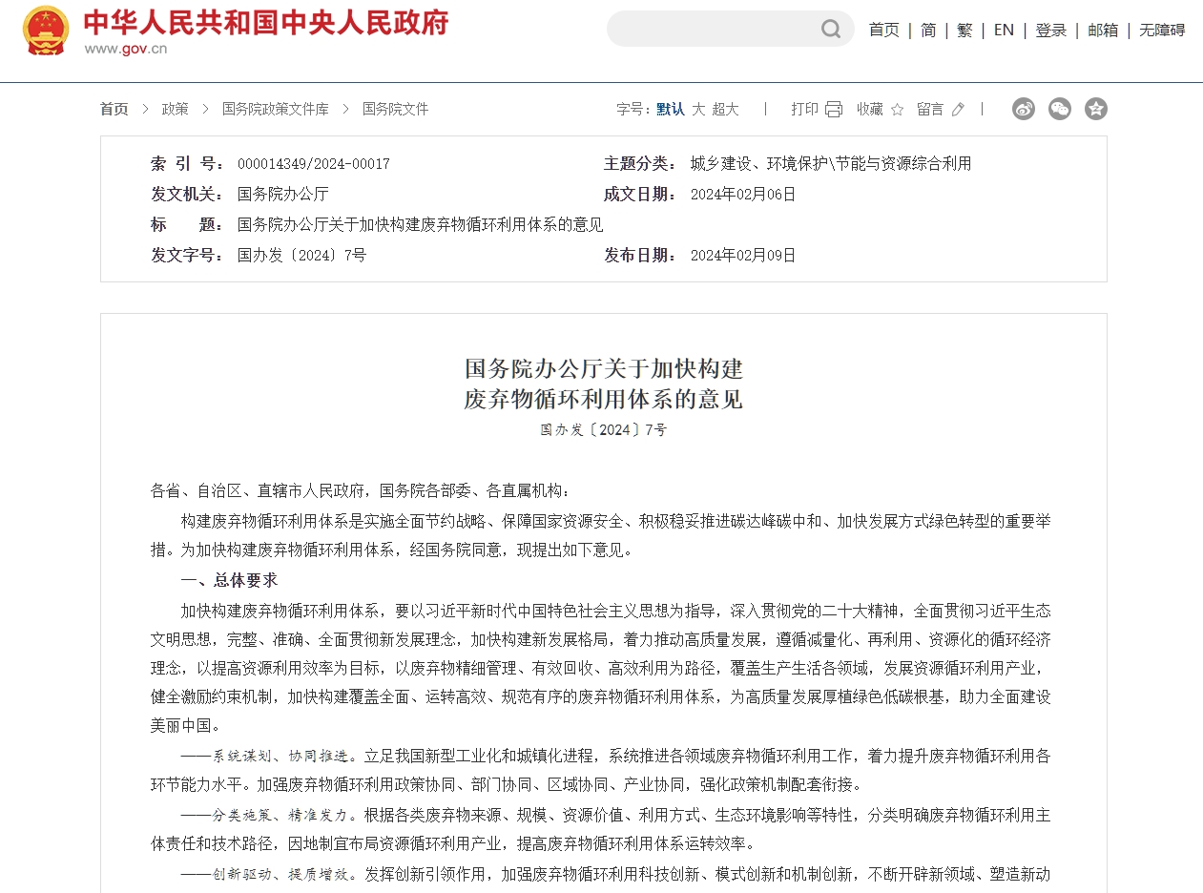Go to 政策 breadcrumb link
The image size is (1203, 893).
[176, 109]
